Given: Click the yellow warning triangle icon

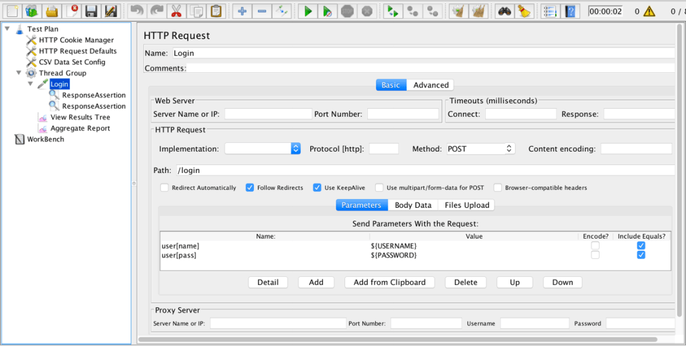Looking at the screenshot, I should coord(649,11).
